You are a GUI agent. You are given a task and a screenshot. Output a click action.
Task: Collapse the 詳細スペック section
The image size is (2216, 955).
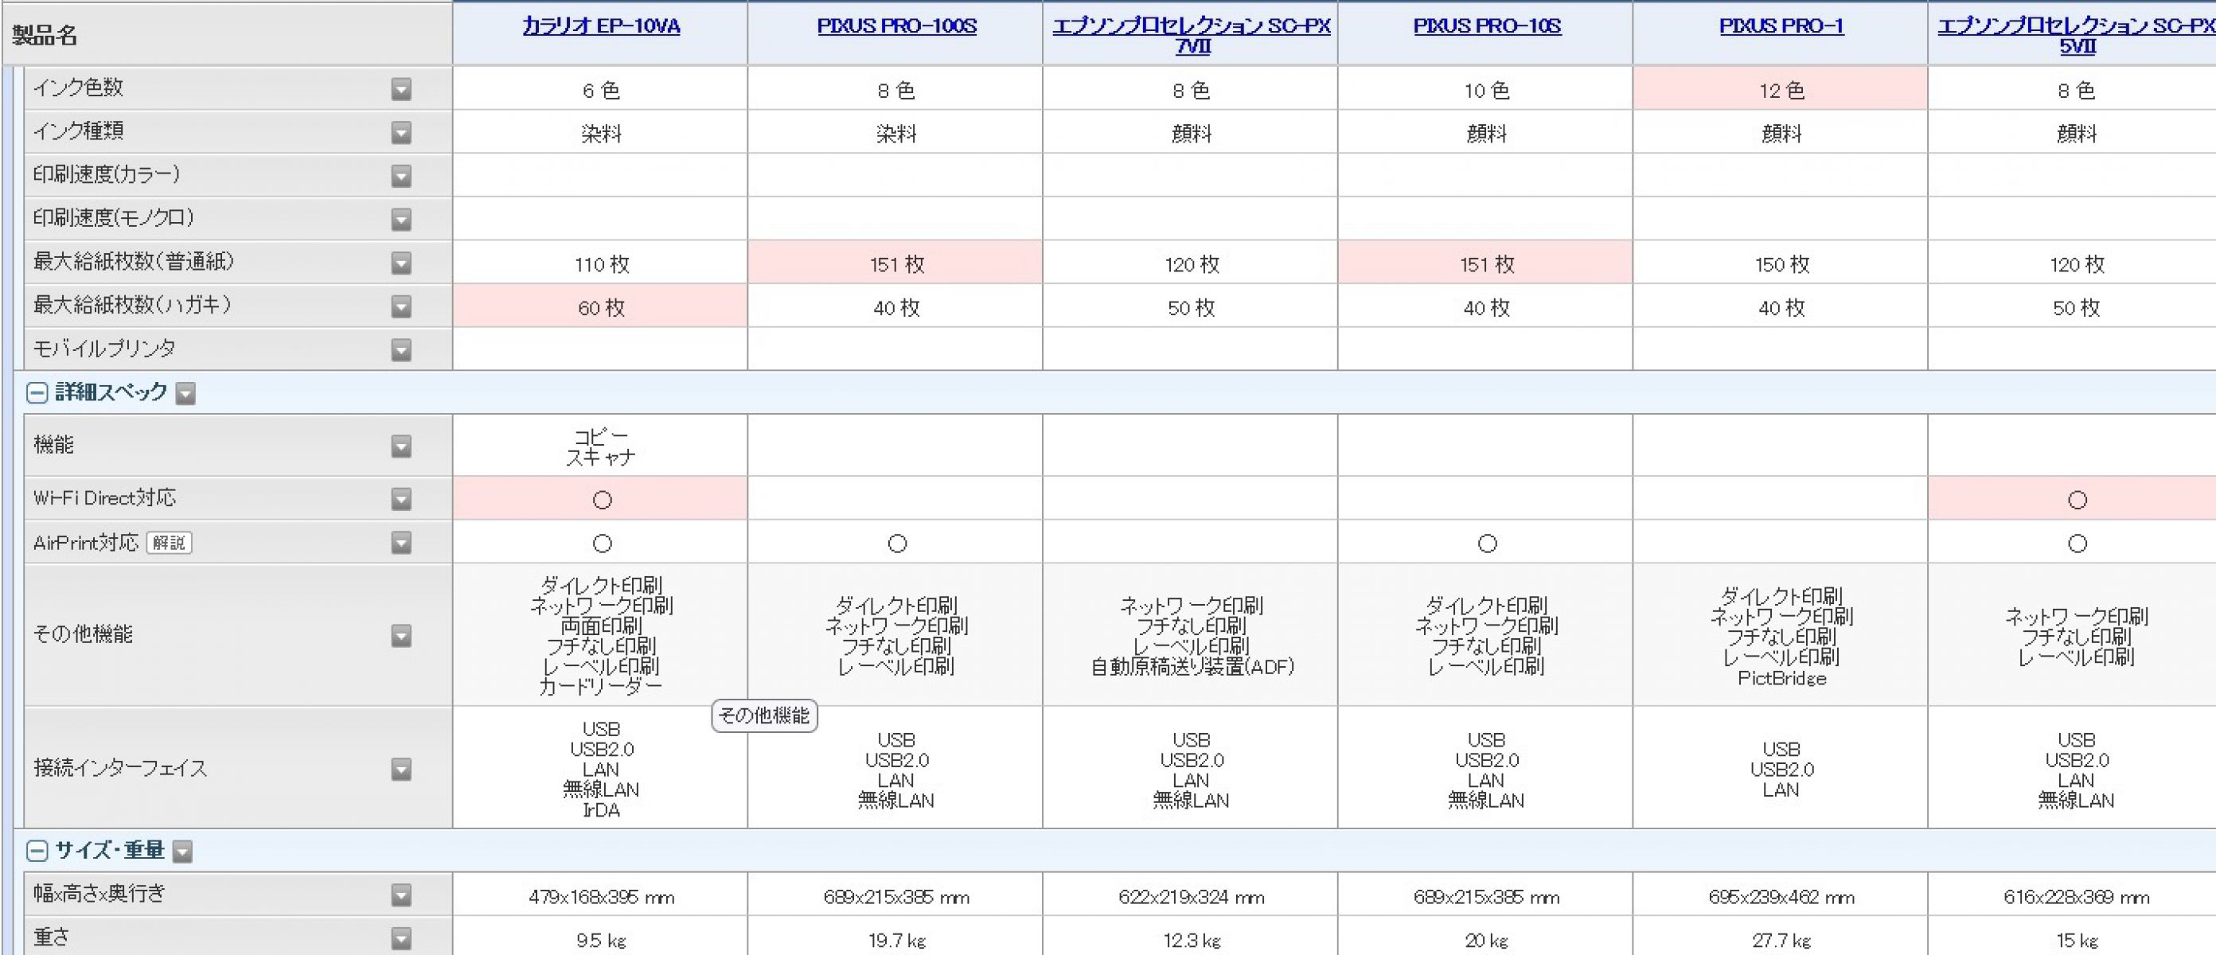(x=37, y=393)
